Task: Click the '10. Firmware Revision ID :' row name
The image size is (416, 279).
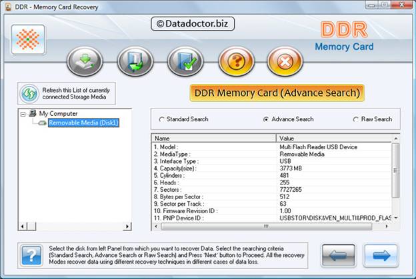Action: 186,211
